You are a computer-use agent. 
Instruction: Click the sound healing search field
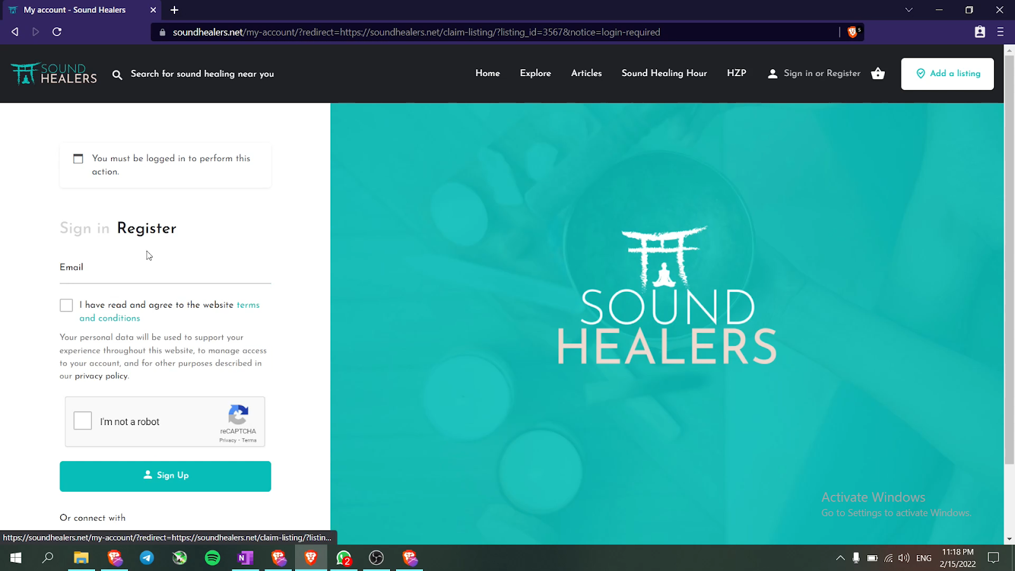[202, 74]
